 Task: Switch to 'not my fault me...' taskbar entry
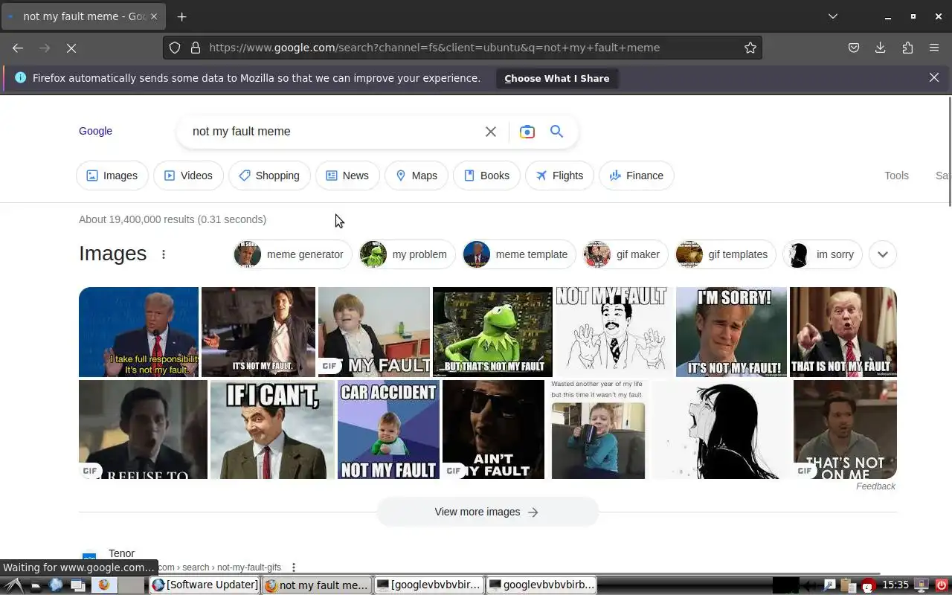tap(317, 585)
